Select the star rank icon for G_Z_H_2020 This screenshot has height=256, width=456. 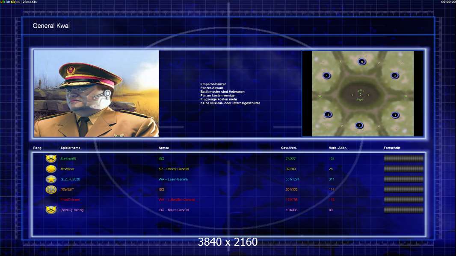51,179
